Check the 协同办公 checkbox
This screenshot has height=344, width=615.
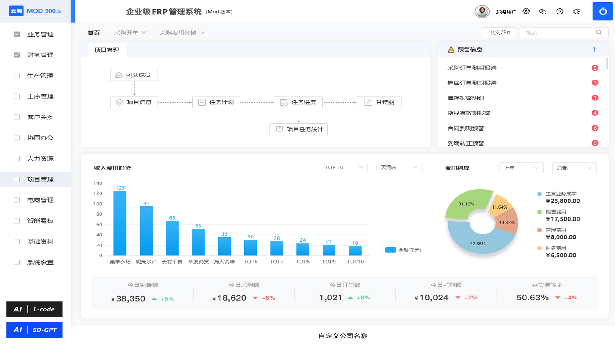(17, 138)
